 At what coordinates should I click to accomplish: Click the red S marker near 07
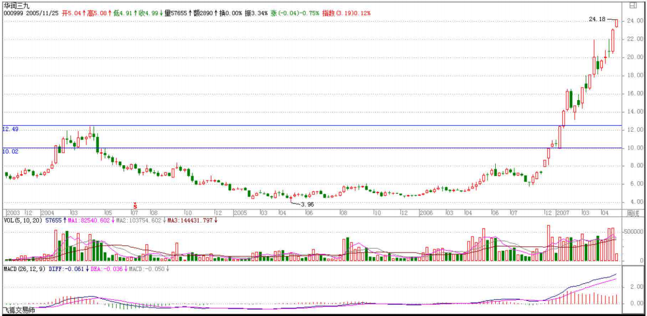pos(135,205)
